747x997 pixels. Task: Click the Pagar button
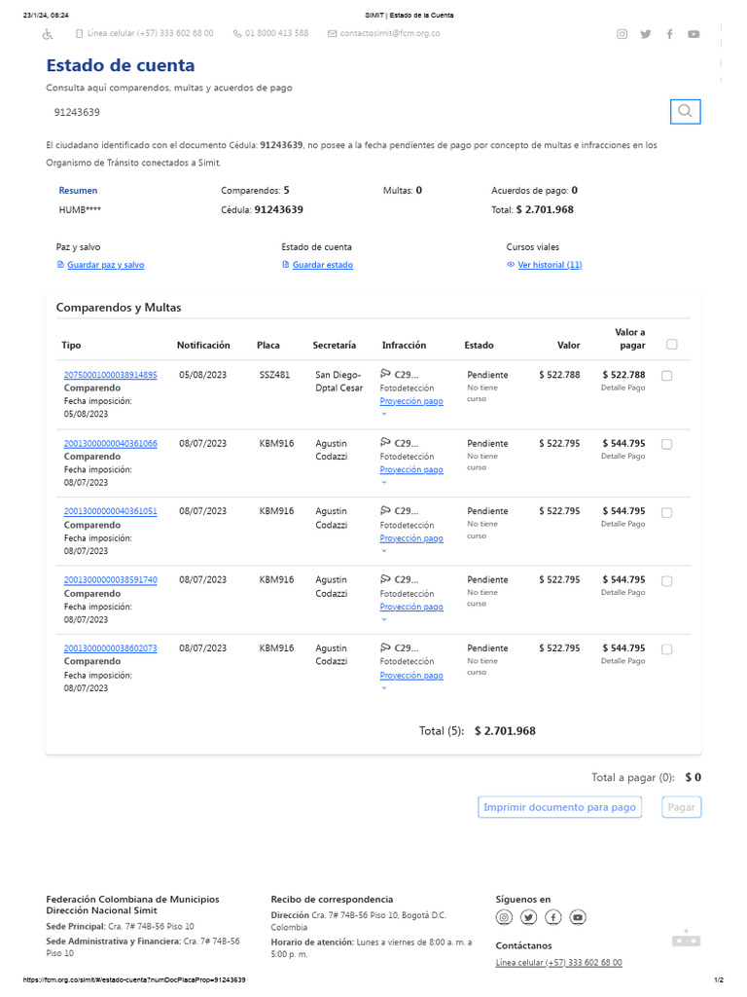click(682, 807)
